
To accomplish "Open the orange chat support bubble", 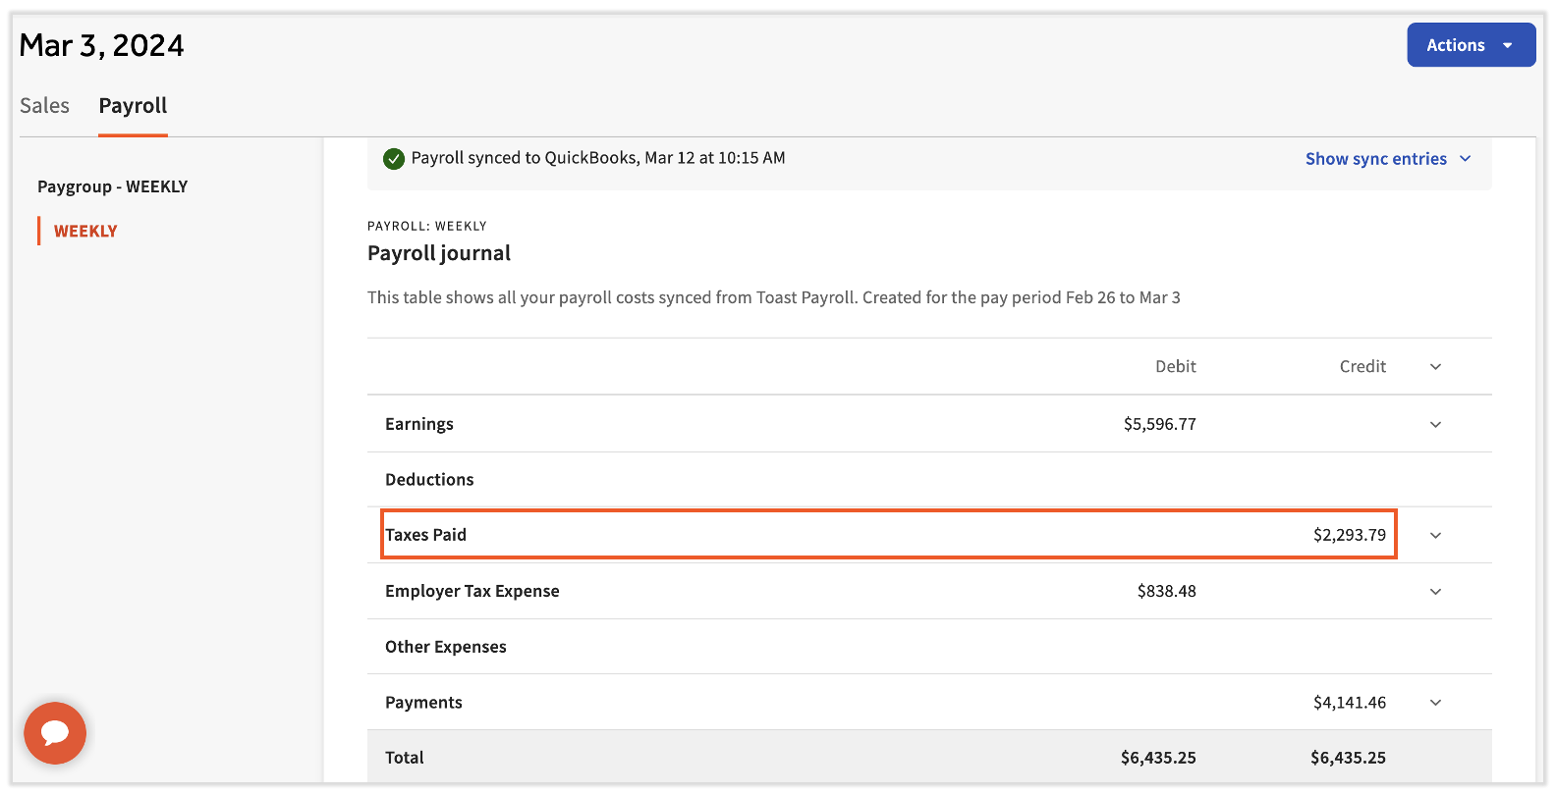I will pyautogui.click(x=55, y=732).
